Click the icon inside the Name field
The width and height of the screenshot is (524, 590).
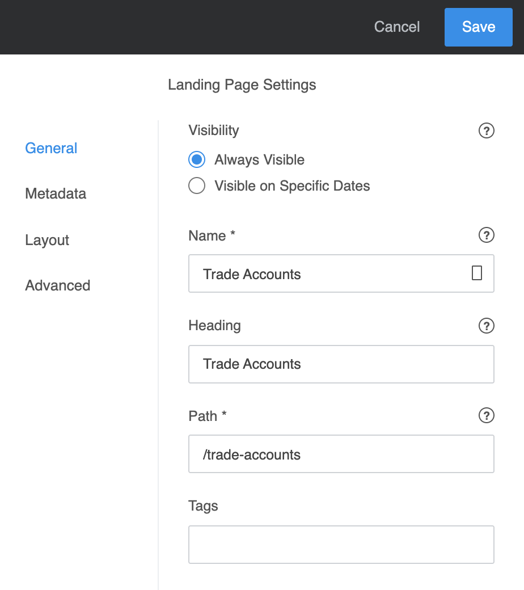(x=477, y=273)
